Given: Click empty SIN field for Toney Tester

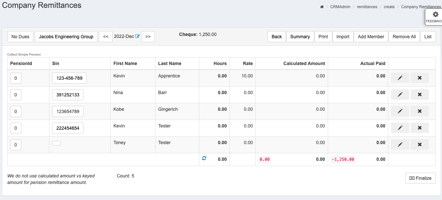Looking at the screenshot, I should click(x=56, y=143).
